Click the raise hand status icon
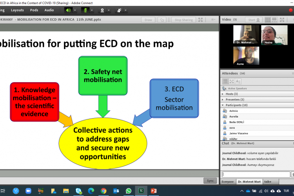 (118, 10)
